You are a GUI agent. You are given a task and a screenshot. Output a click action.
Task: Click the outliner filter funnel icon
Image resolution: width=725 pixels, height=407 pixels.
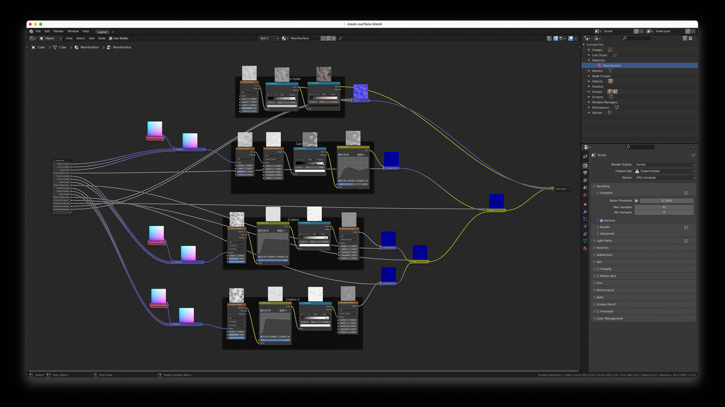(x=685, y=38)
